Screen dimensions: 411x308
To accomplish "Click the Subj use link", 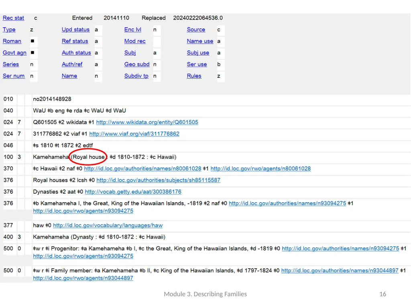I will 198,53.
